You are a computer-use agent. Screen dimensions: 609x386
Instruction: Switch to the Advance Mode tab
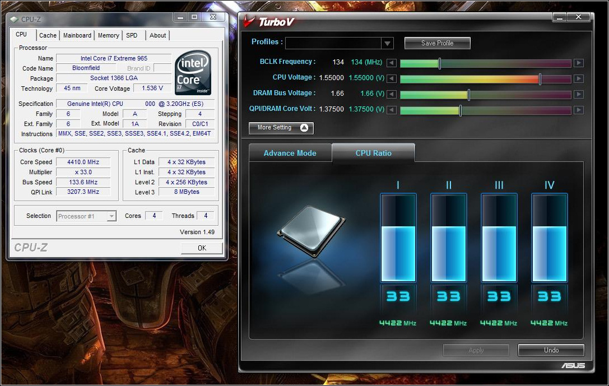290,153
